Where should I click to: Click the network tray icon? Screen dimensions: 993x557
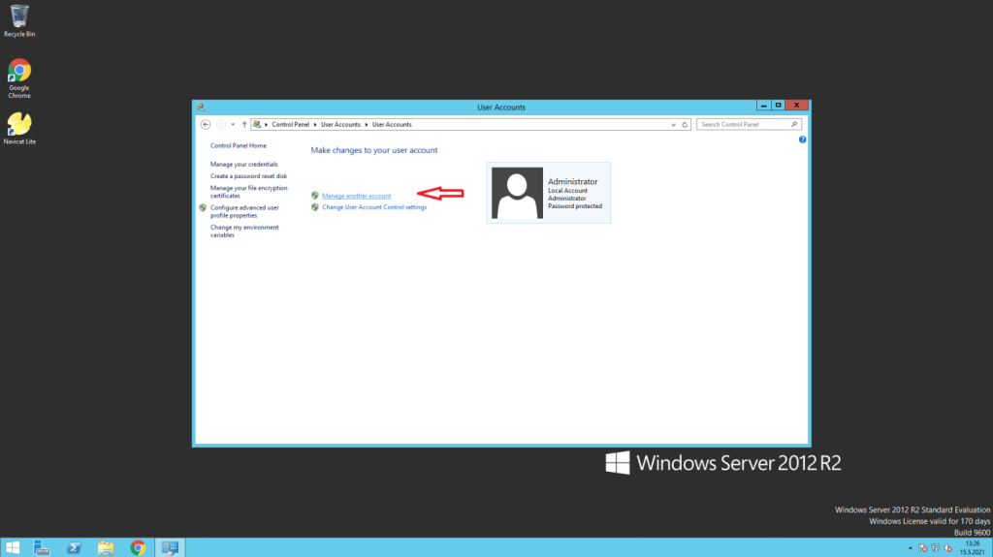pos(936,548)
